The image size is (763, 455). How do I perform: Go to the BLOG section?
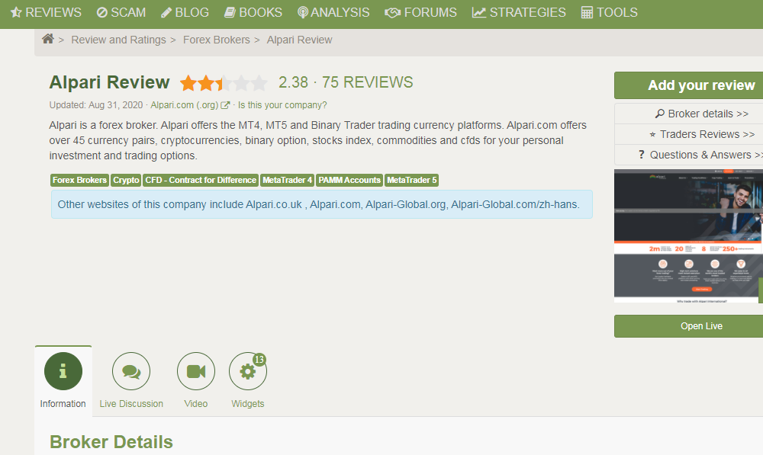[185, 13]
